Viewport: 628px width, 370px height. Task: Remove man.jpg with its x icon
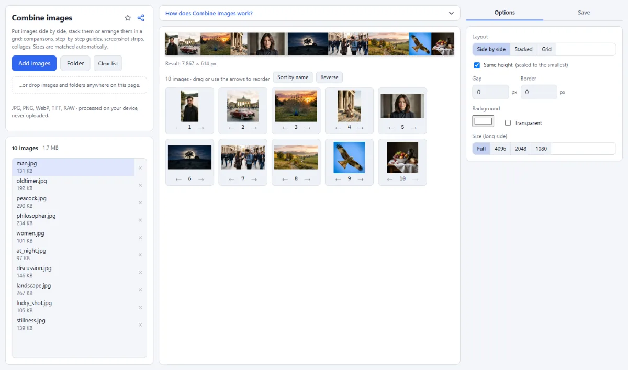(x=140, y=168)
